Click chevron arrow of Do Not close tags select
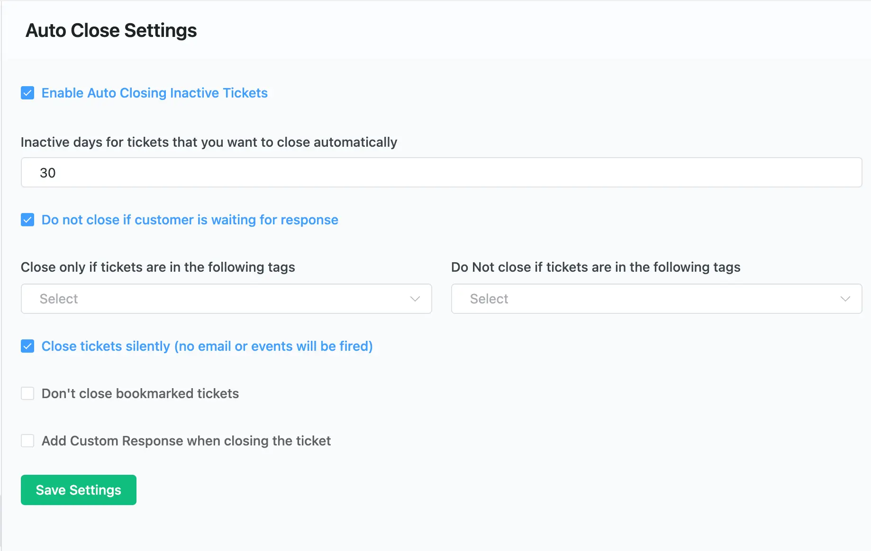This screenshot has height=551, width=871. point(845,299)
